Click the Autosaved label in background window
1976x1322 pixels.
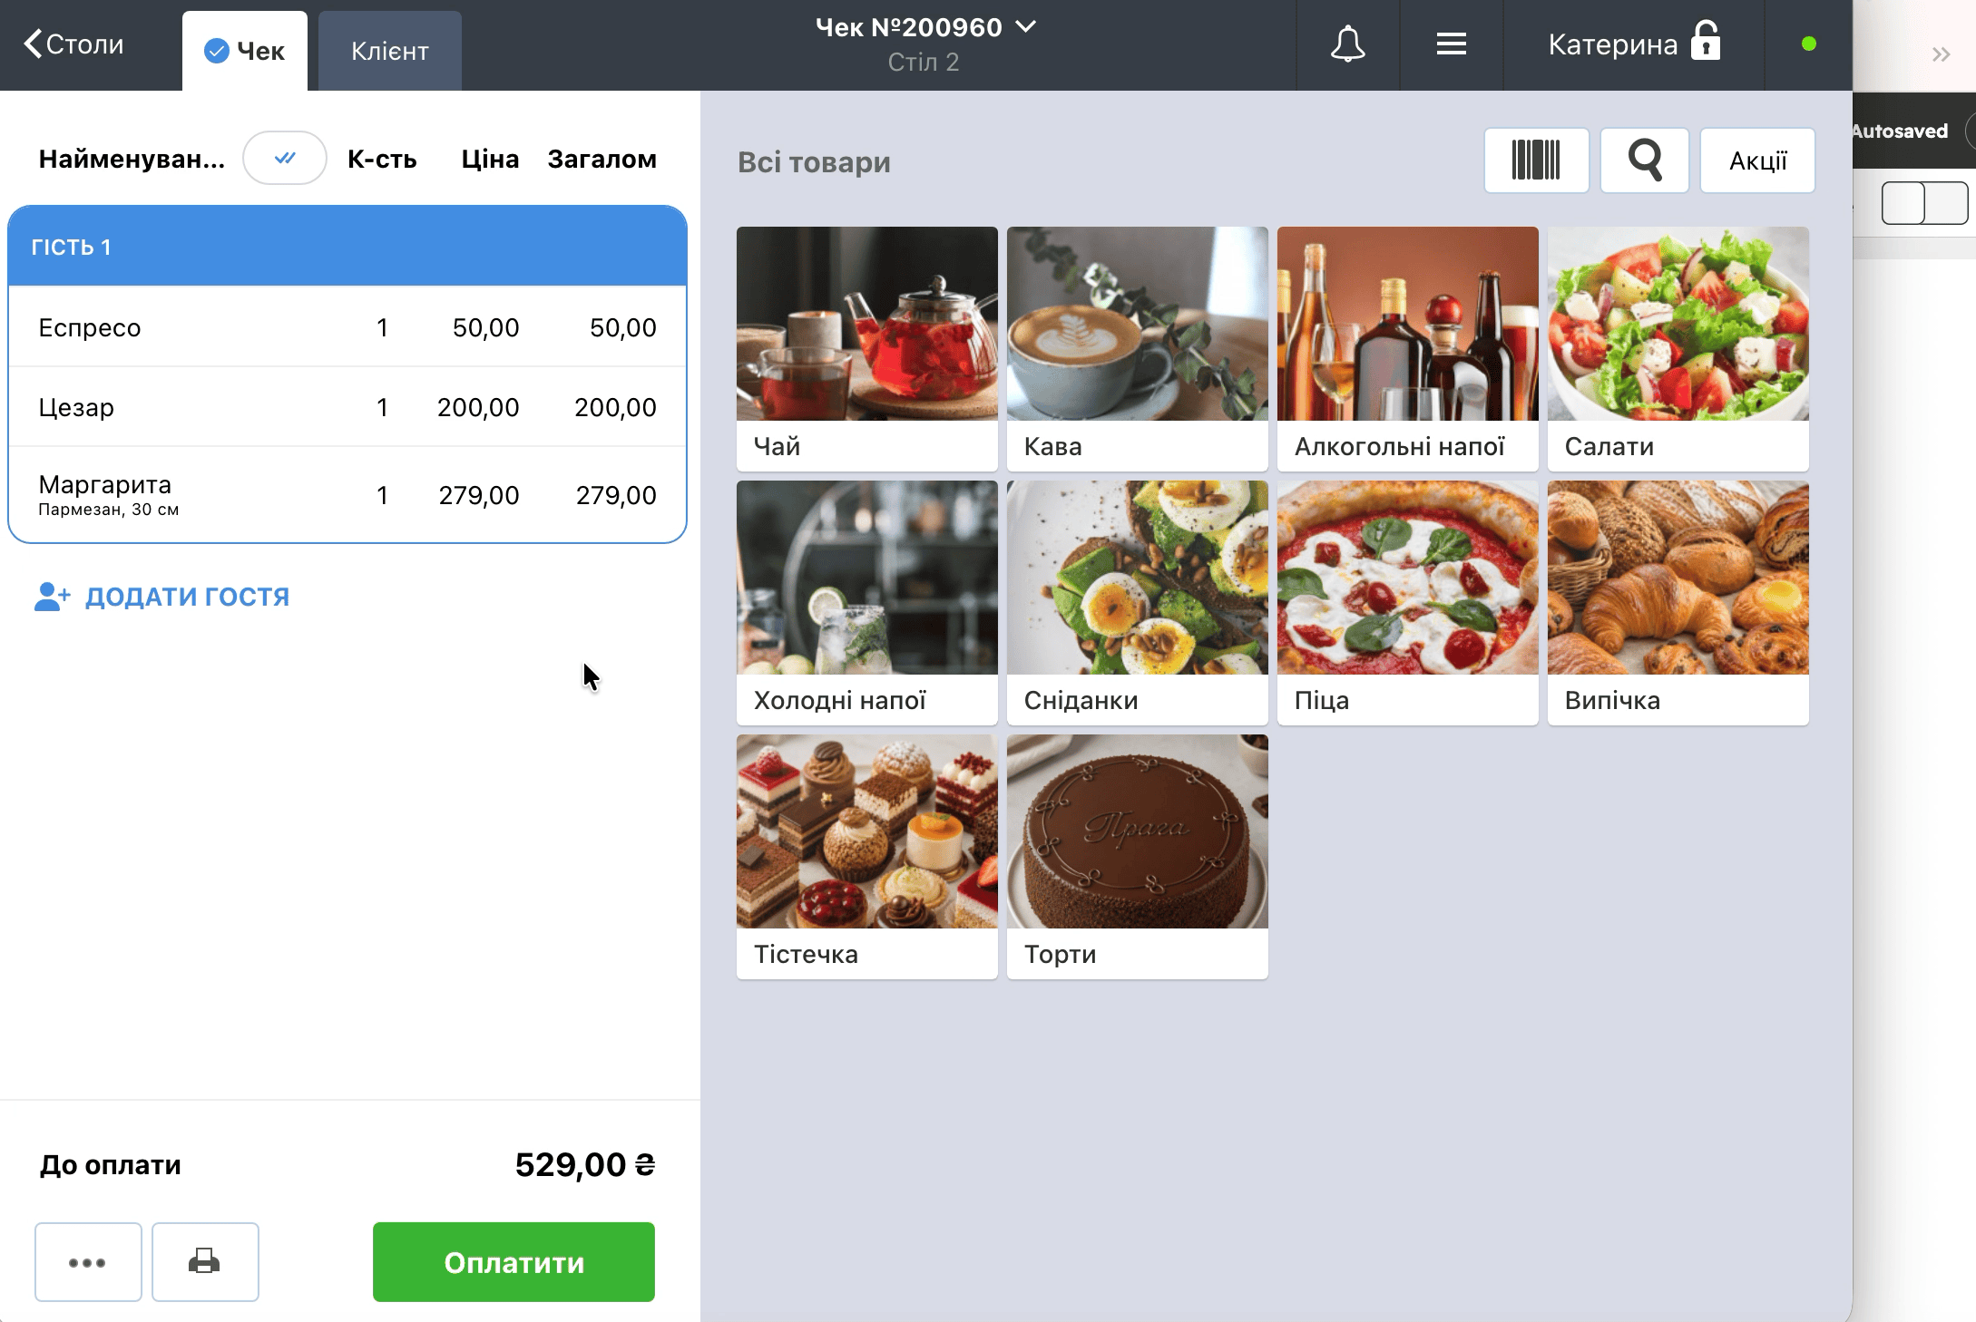1900,131
